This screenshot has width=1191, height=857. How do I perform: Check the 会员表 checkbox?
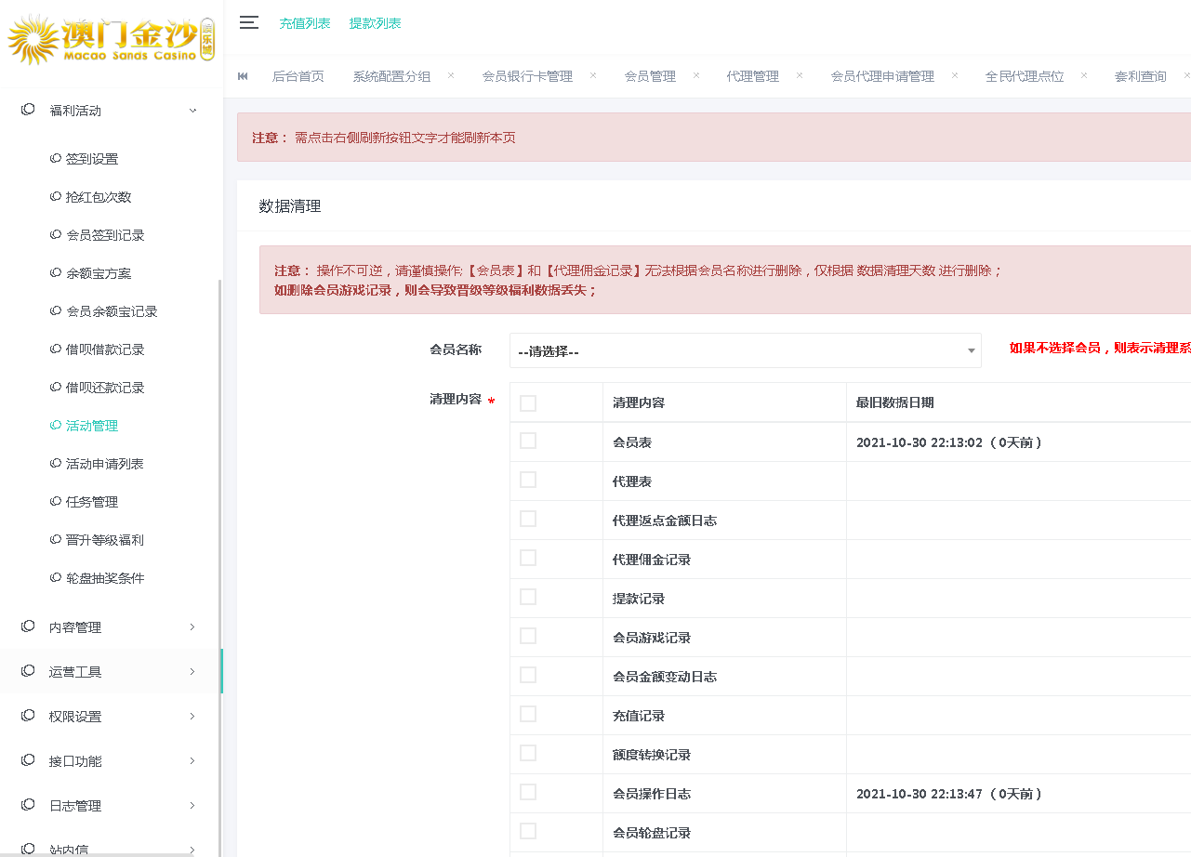coord(528,441)
